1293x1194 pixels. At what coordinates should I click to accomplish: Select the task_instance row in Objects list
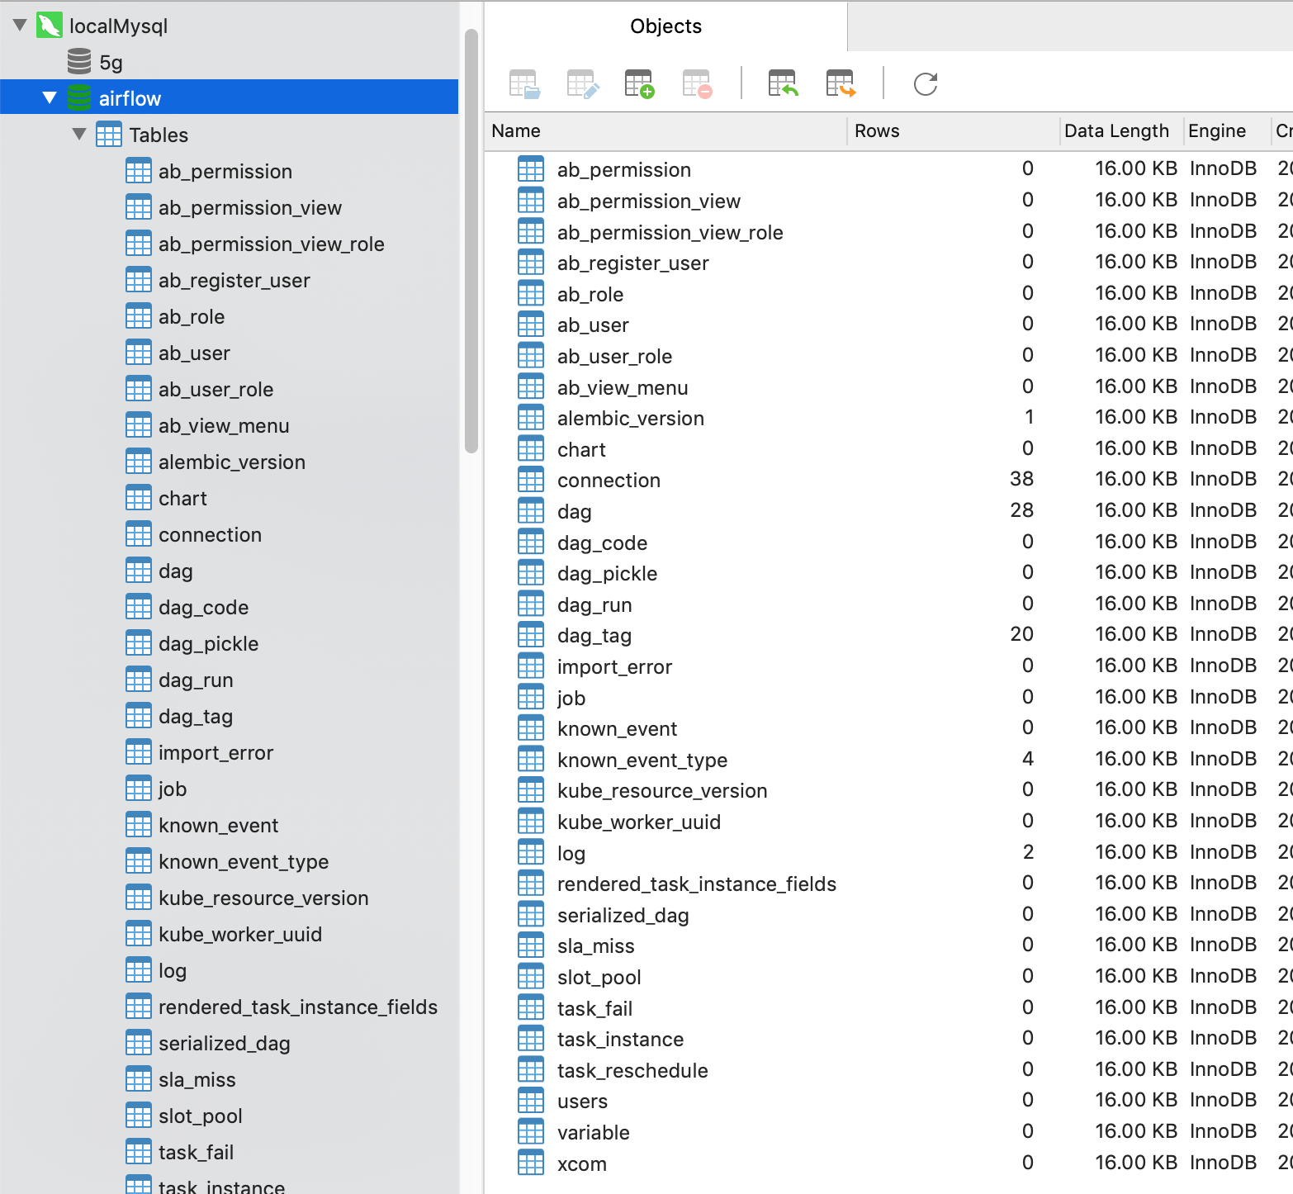click(888, 1039)
